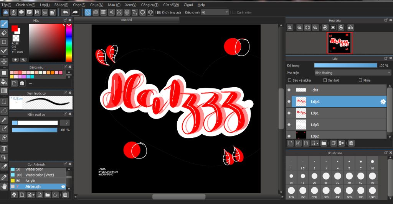Select the Hand pan tool

click(x=4, y=186)
